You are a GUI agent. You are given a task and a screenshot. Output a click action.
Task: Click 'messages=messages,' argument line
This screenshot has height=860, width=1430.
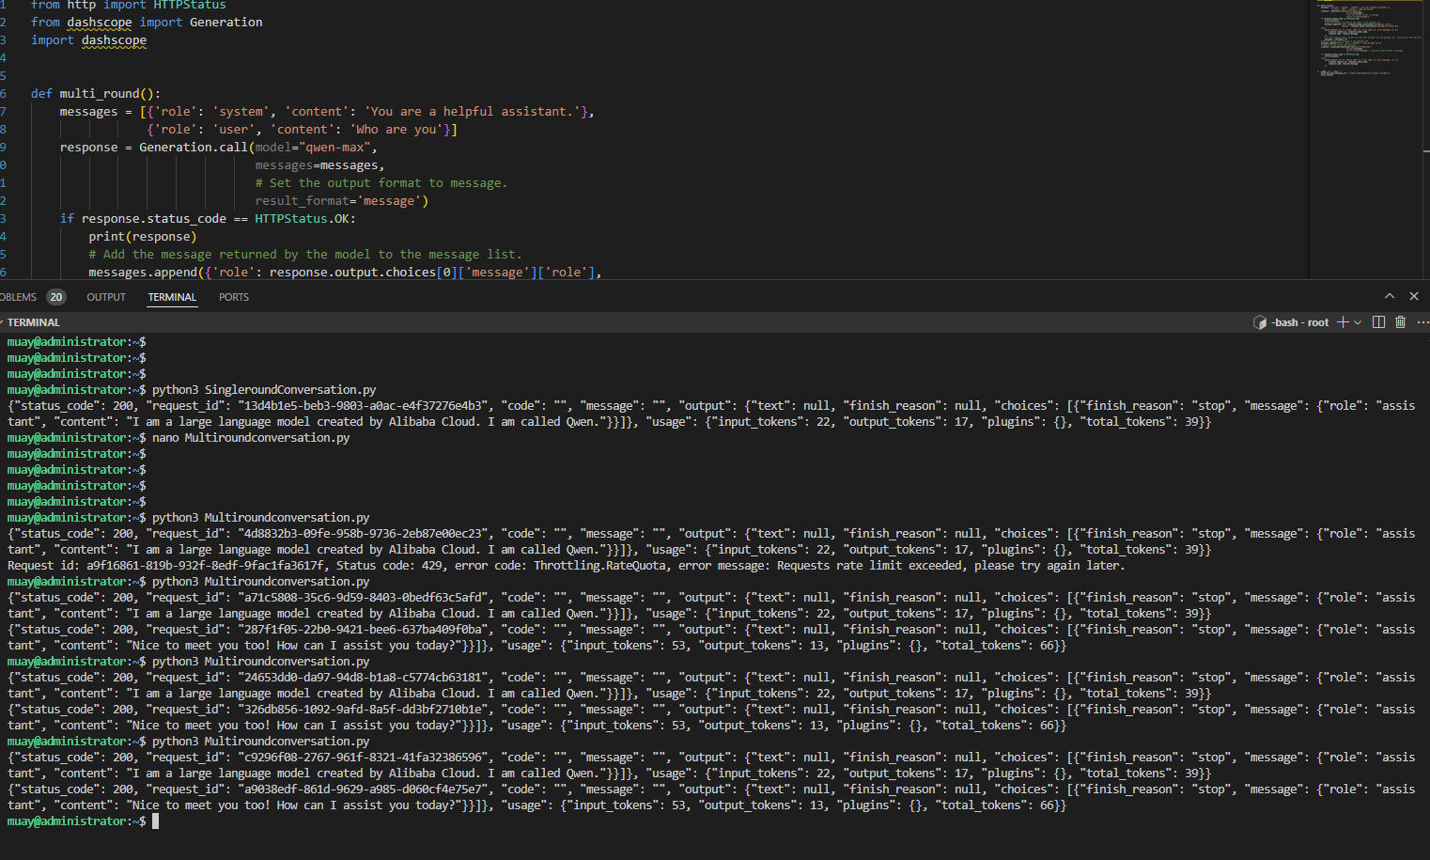click(x=319, y=165)
